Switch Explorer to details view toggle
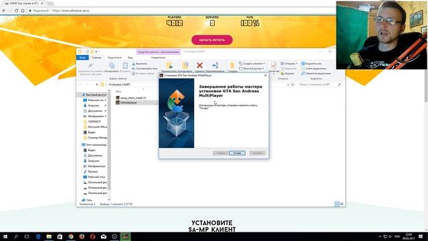The width and height of the screenshot is (428, 241). click(337, 204)
